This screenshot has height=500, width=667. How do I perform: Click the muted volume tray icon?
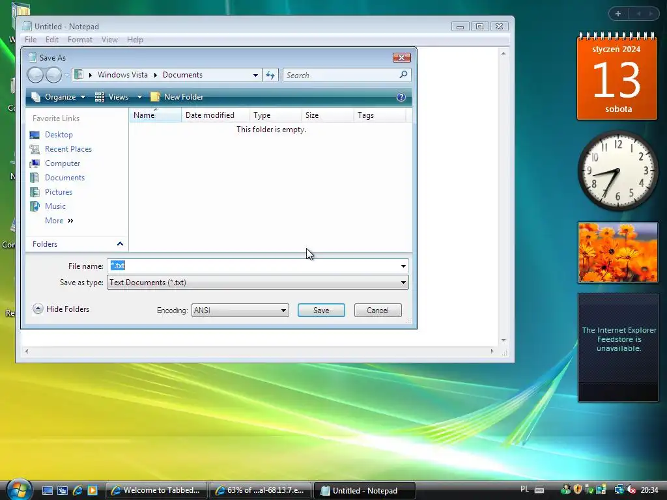[631, 490]
